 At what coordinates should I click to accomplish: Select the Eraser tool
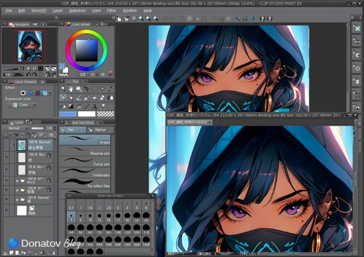pyautogui.click(x=103, y=98)
